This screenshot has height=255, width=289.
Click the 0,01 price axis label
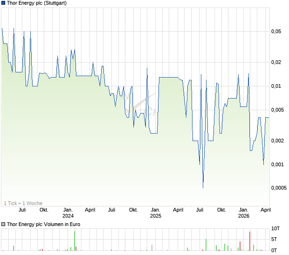coord(276,86)
